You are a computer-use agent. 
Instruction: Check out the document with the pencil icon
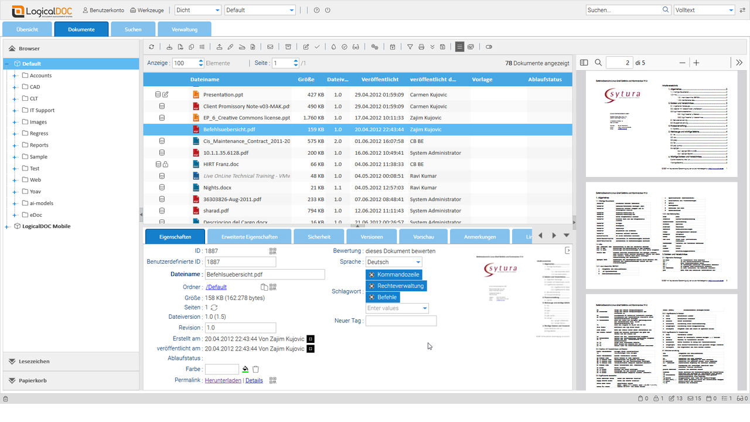click(229, 46)
